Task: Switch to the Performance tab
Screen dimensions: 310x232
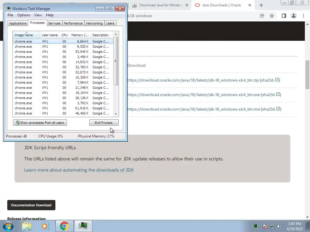Action: [x=73, y=23]
